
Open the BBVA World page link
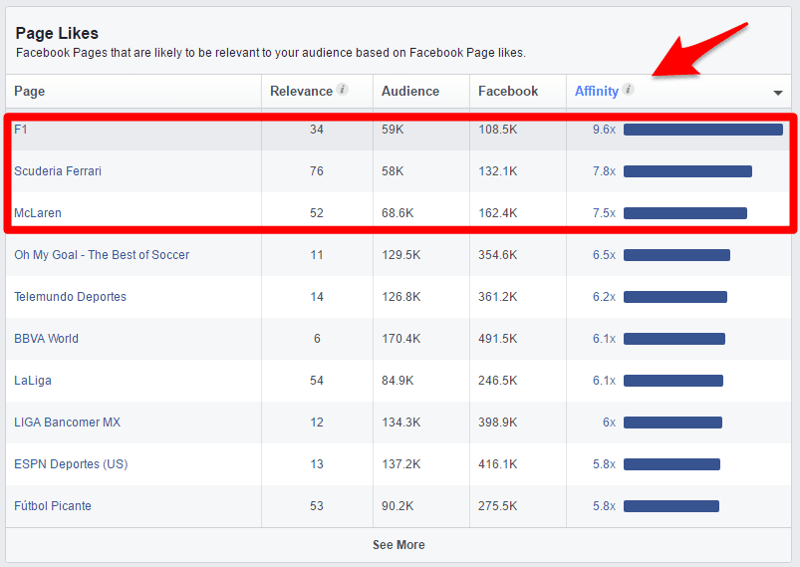46,339
